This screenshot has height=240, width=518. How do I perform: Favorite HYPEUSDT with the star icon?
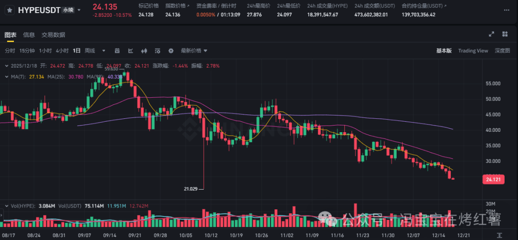[10, 10]
